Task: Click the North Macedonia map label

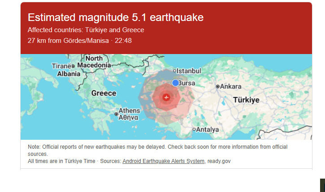Action: click(94, 62)
